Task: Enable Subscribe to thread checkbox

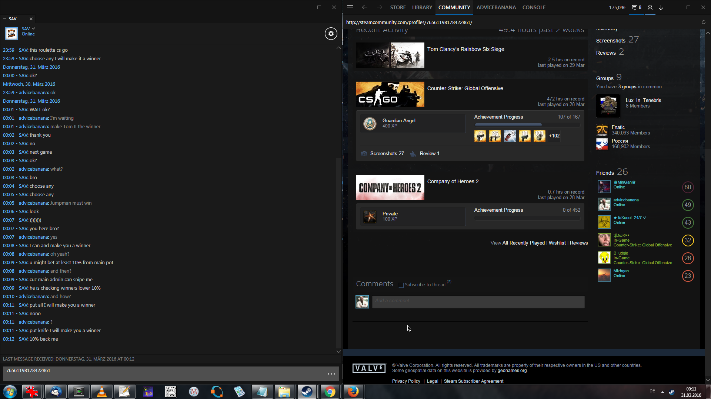Action: click(401, 285)
